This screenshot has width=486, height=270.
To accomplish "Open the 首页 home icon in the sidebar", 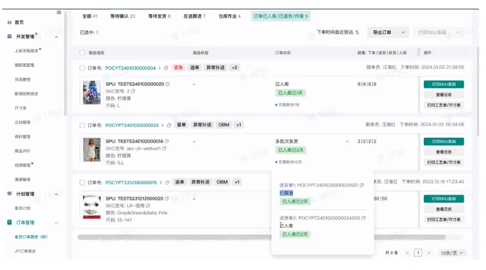I will 9,22.
